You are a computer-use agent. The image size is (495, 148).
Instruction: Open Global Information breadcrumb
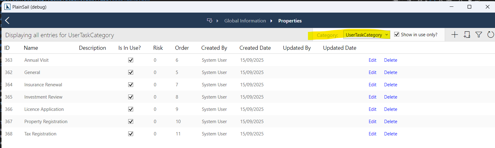point(245,21)
